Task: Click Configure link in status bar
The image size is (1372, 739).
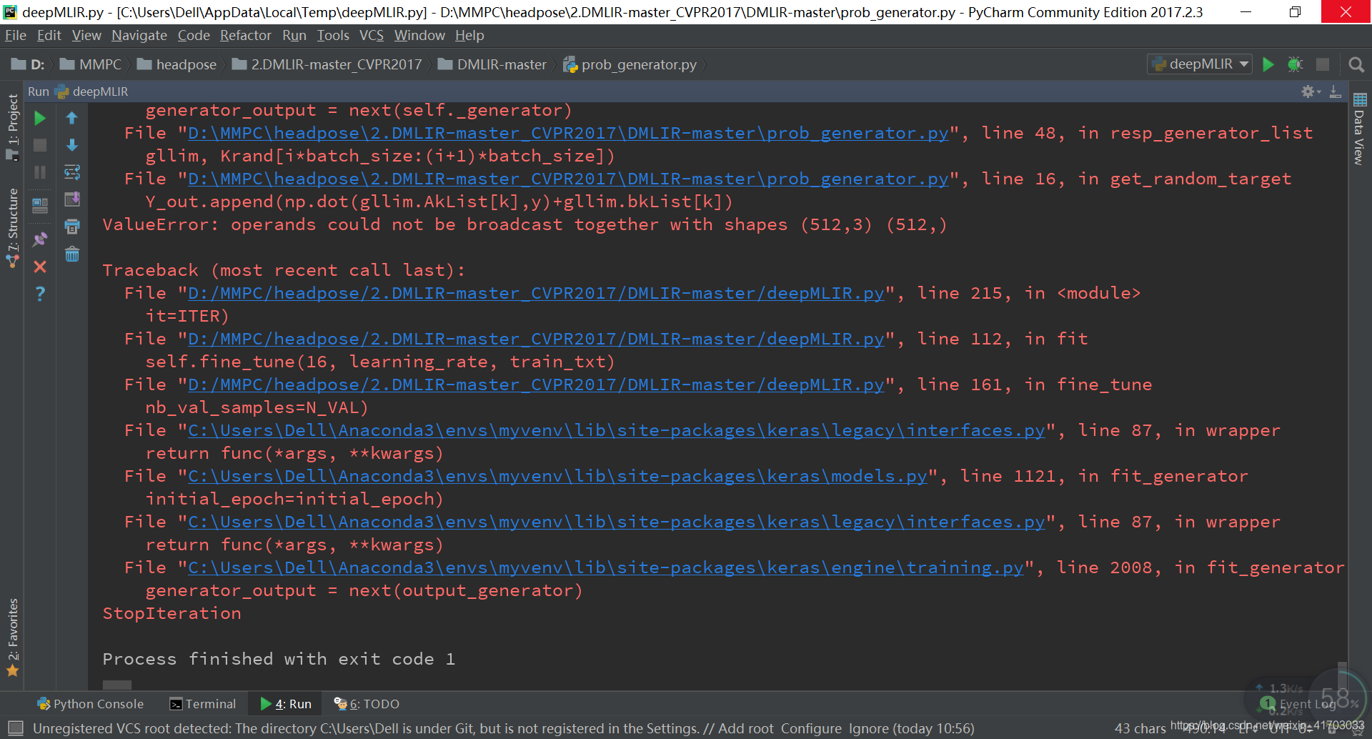Action: (811, 728)
